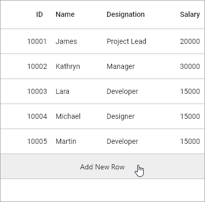Click the cell with ID 10003

[37, 91]
